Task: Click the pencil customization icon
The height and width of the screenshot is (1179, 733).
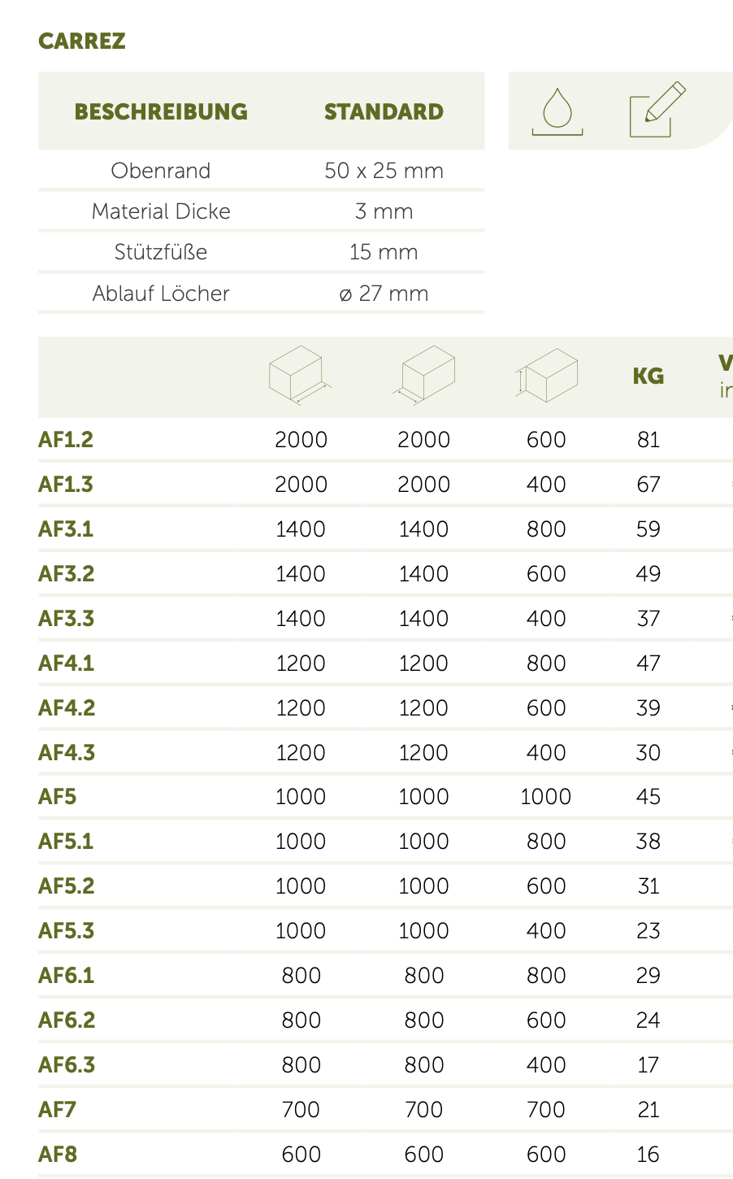Action: pos(657,110)
